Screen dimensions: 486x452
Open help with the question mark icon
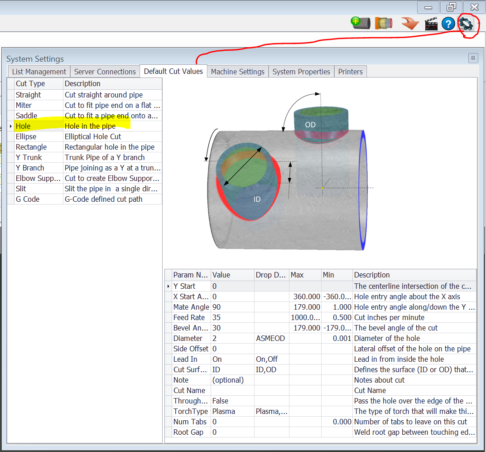point(448,24)
